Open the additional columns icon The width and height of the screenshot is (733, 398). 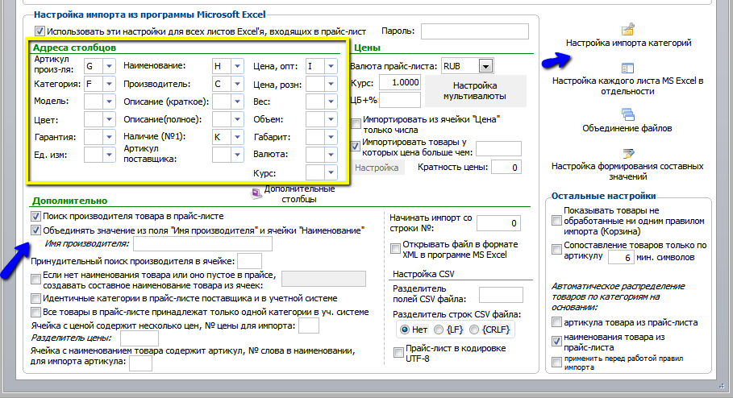tap(256, 193)
